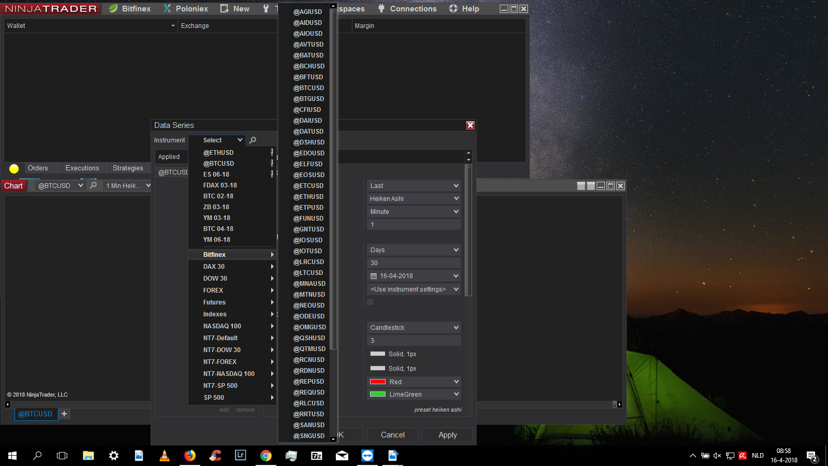This screenshot has width=828, height=466.
Task: Expand the NASDAQ 100 submenu
Action: pyautogui.click(x=232, y=326)
